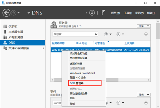Select server row WIN-IIED3J25DNB

tap(101, 50)
